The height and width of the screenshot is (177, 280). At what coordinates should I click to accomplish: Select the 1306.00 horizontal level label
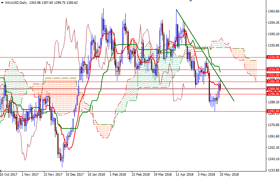273,82
